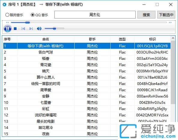Click 周杰伦 artist cell in 稻香 row

92,59
